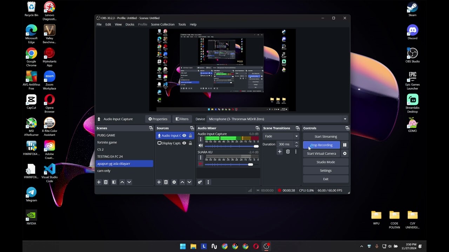Add a new scene with the plus icon

(x=99, y=182)
